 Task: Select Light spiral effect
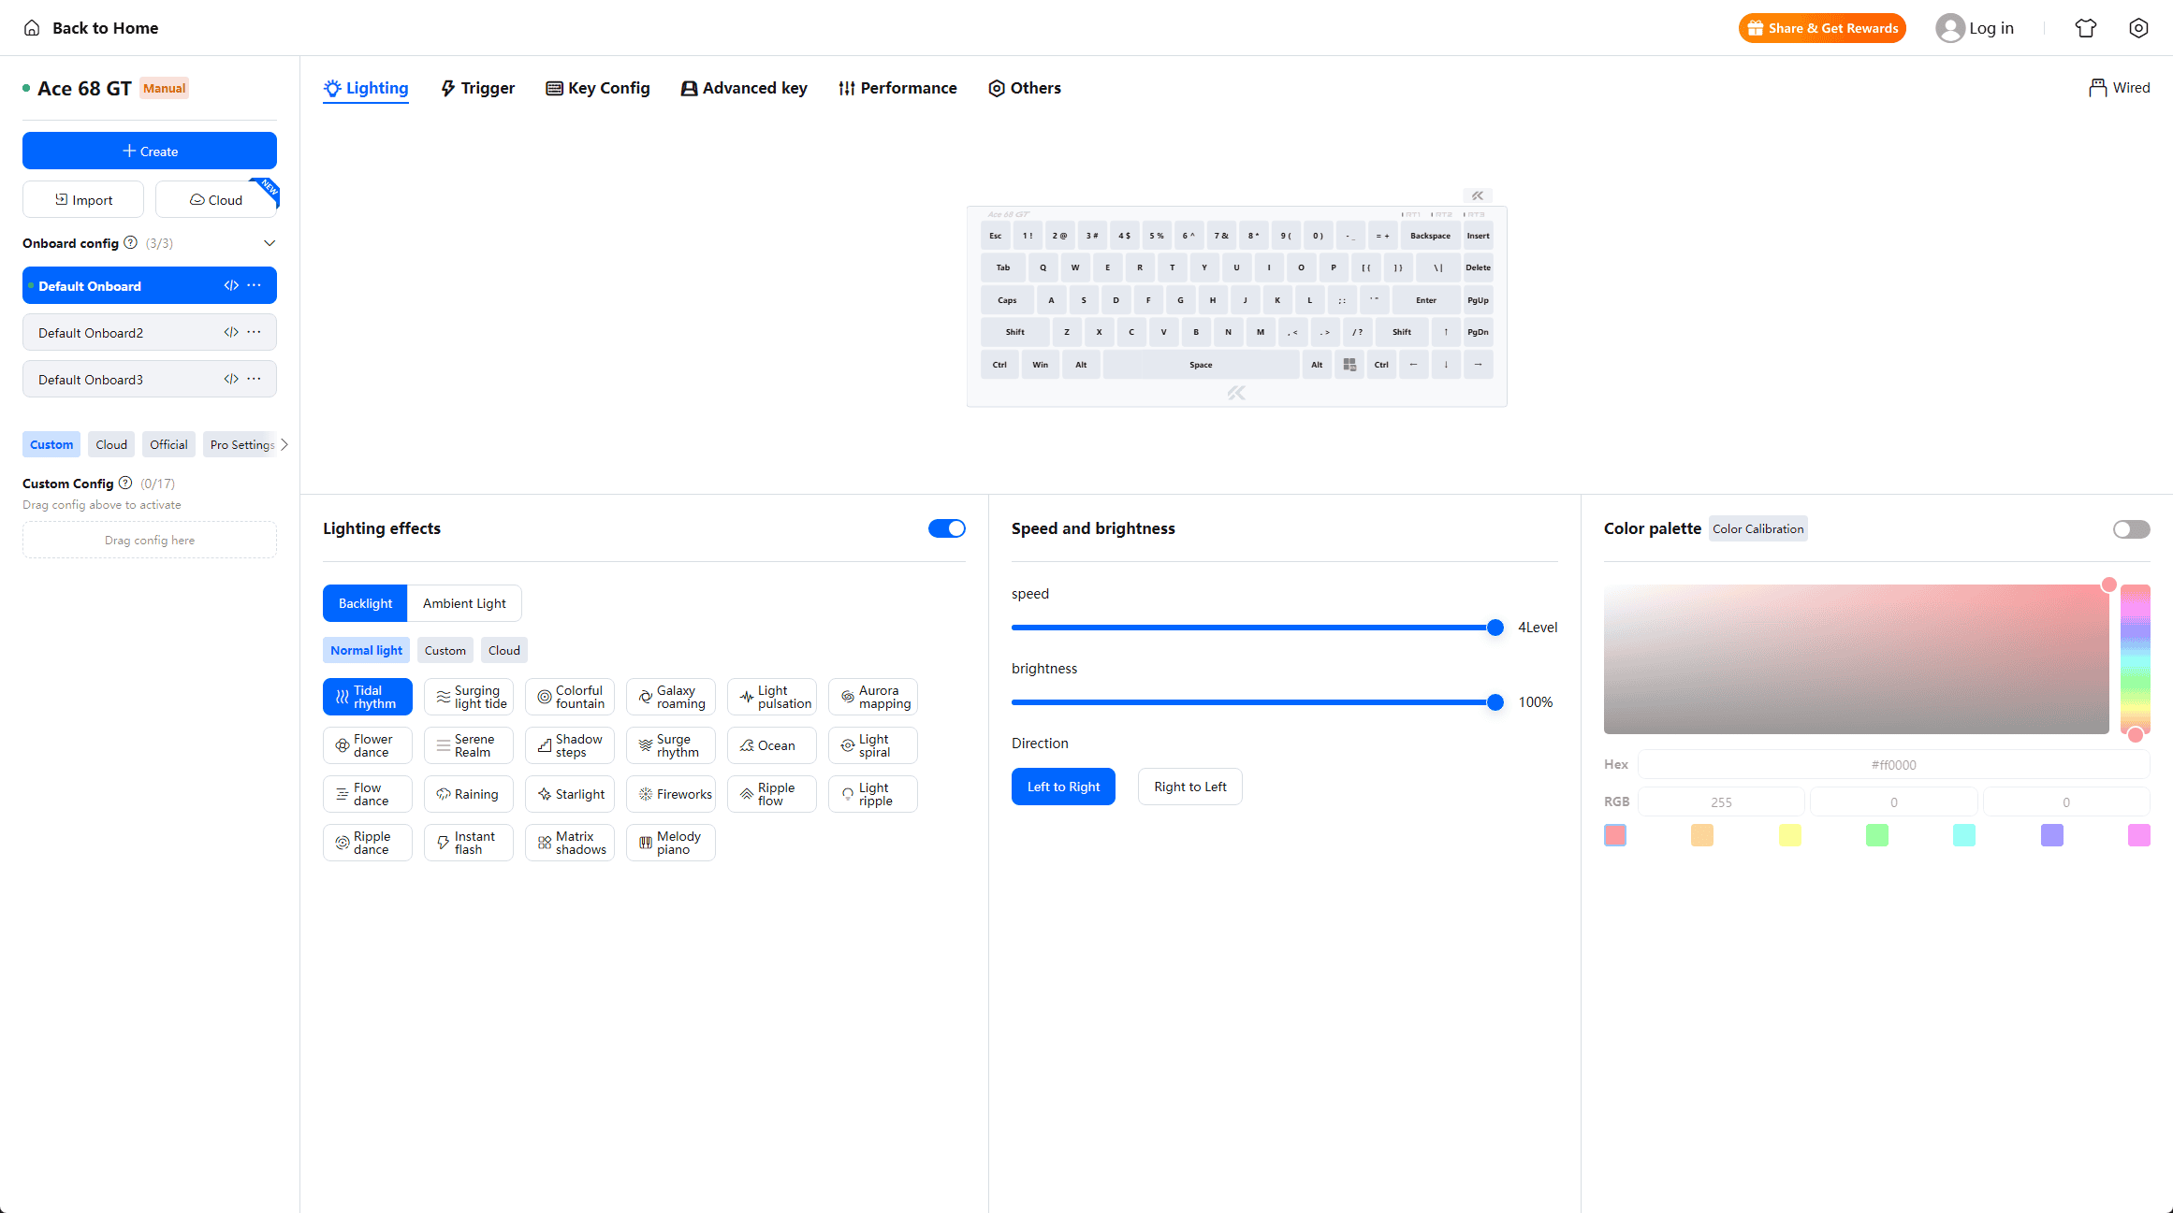[873, 745]
